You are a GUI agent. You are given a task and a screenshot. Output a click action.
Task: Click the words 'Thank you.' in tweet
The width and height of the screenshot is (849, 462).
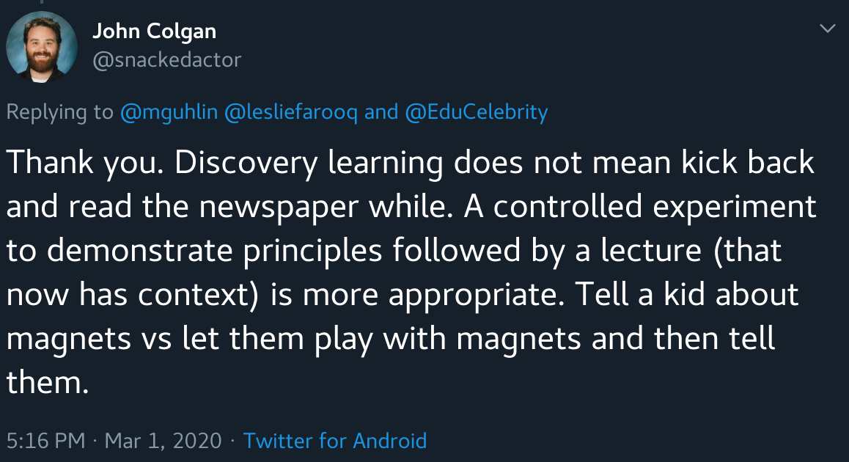pos(85,163)
